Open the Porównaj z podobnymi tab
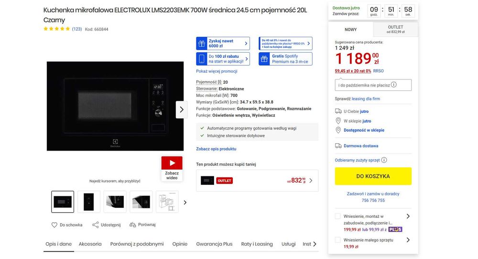 click(x=137, y=244)
